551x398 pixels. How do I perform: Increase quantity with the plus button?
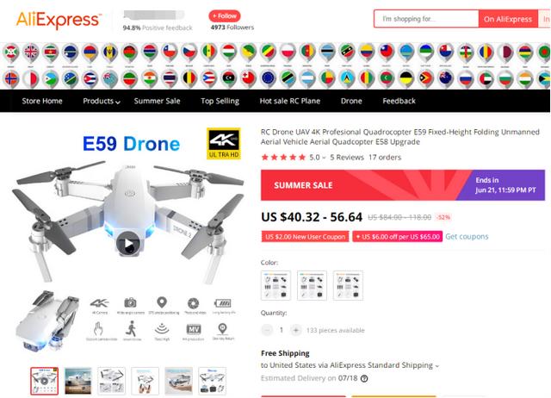(296, 330)
